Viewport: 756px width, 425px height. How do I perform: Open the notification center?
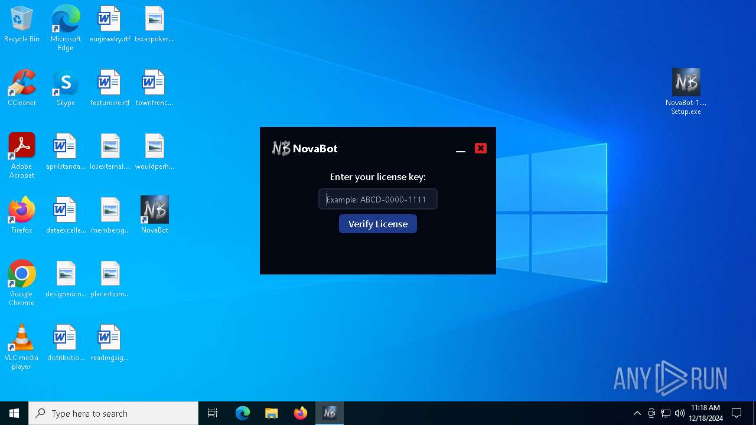click(x=737, y=413)
